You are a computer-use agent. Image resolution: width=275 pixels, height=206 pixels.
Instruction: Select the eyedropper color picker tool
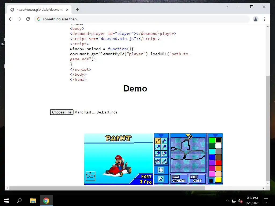(164, 161)
